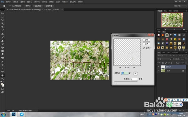188x117 pixels.
Task: Open the Window menu
Action: (73, 2)
